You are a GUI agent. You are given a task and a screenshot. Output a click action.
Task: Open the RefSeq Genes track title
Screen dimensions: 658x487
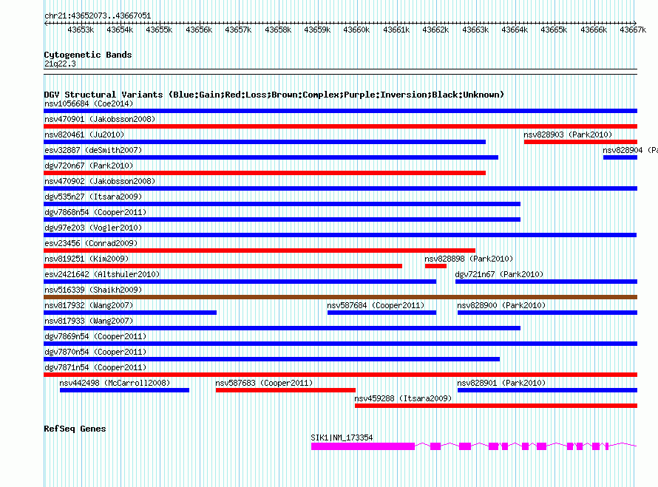pos(75,429)
